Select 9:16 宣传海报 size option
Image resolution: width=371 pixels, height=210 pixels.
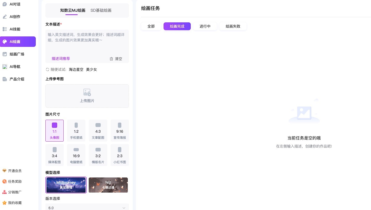(120, 131)
